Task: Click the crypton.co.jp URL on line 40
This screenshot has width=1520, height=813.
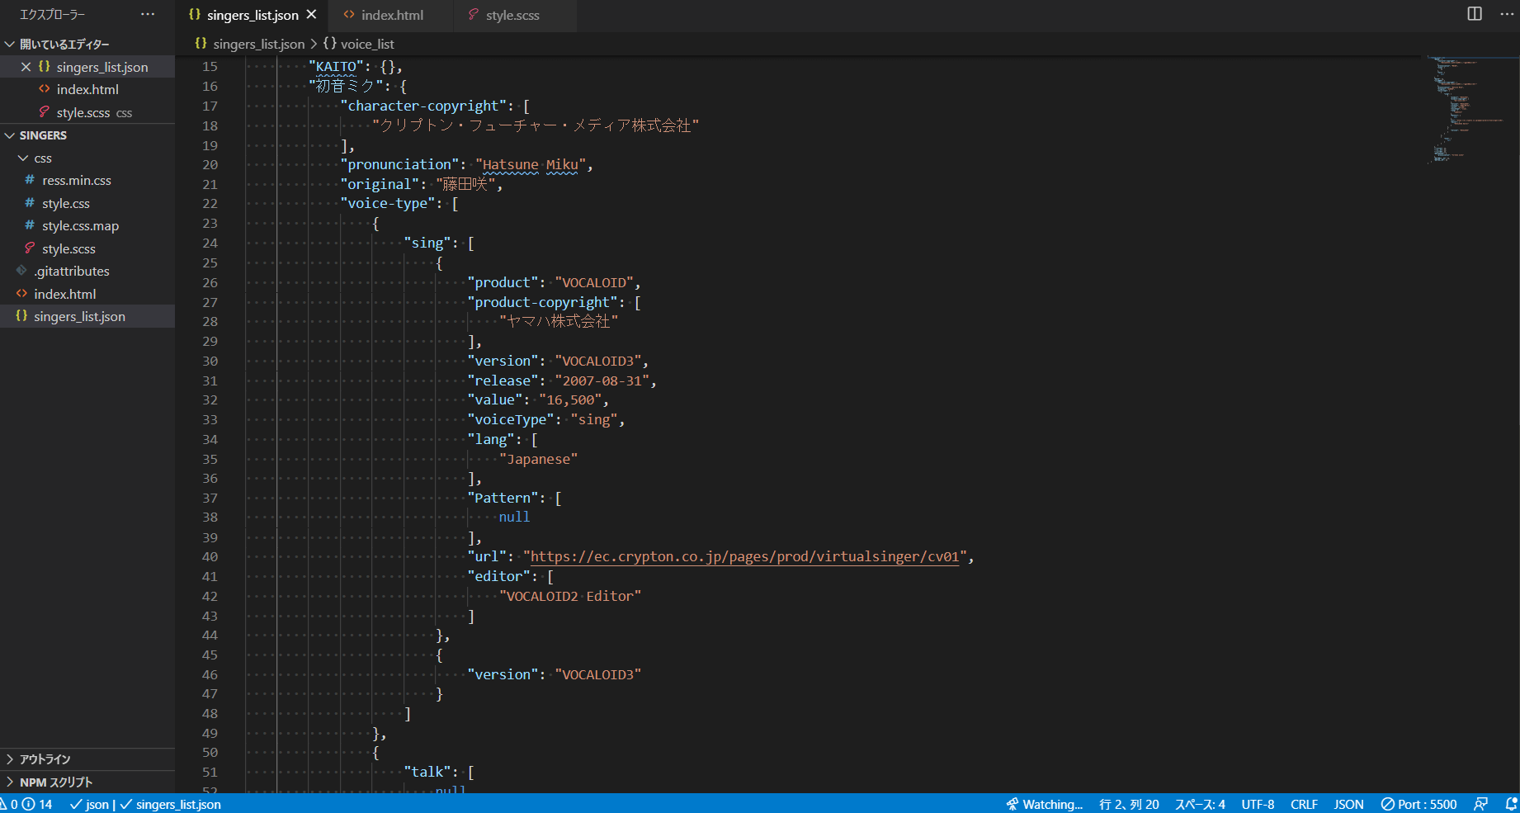Action: 743,557
